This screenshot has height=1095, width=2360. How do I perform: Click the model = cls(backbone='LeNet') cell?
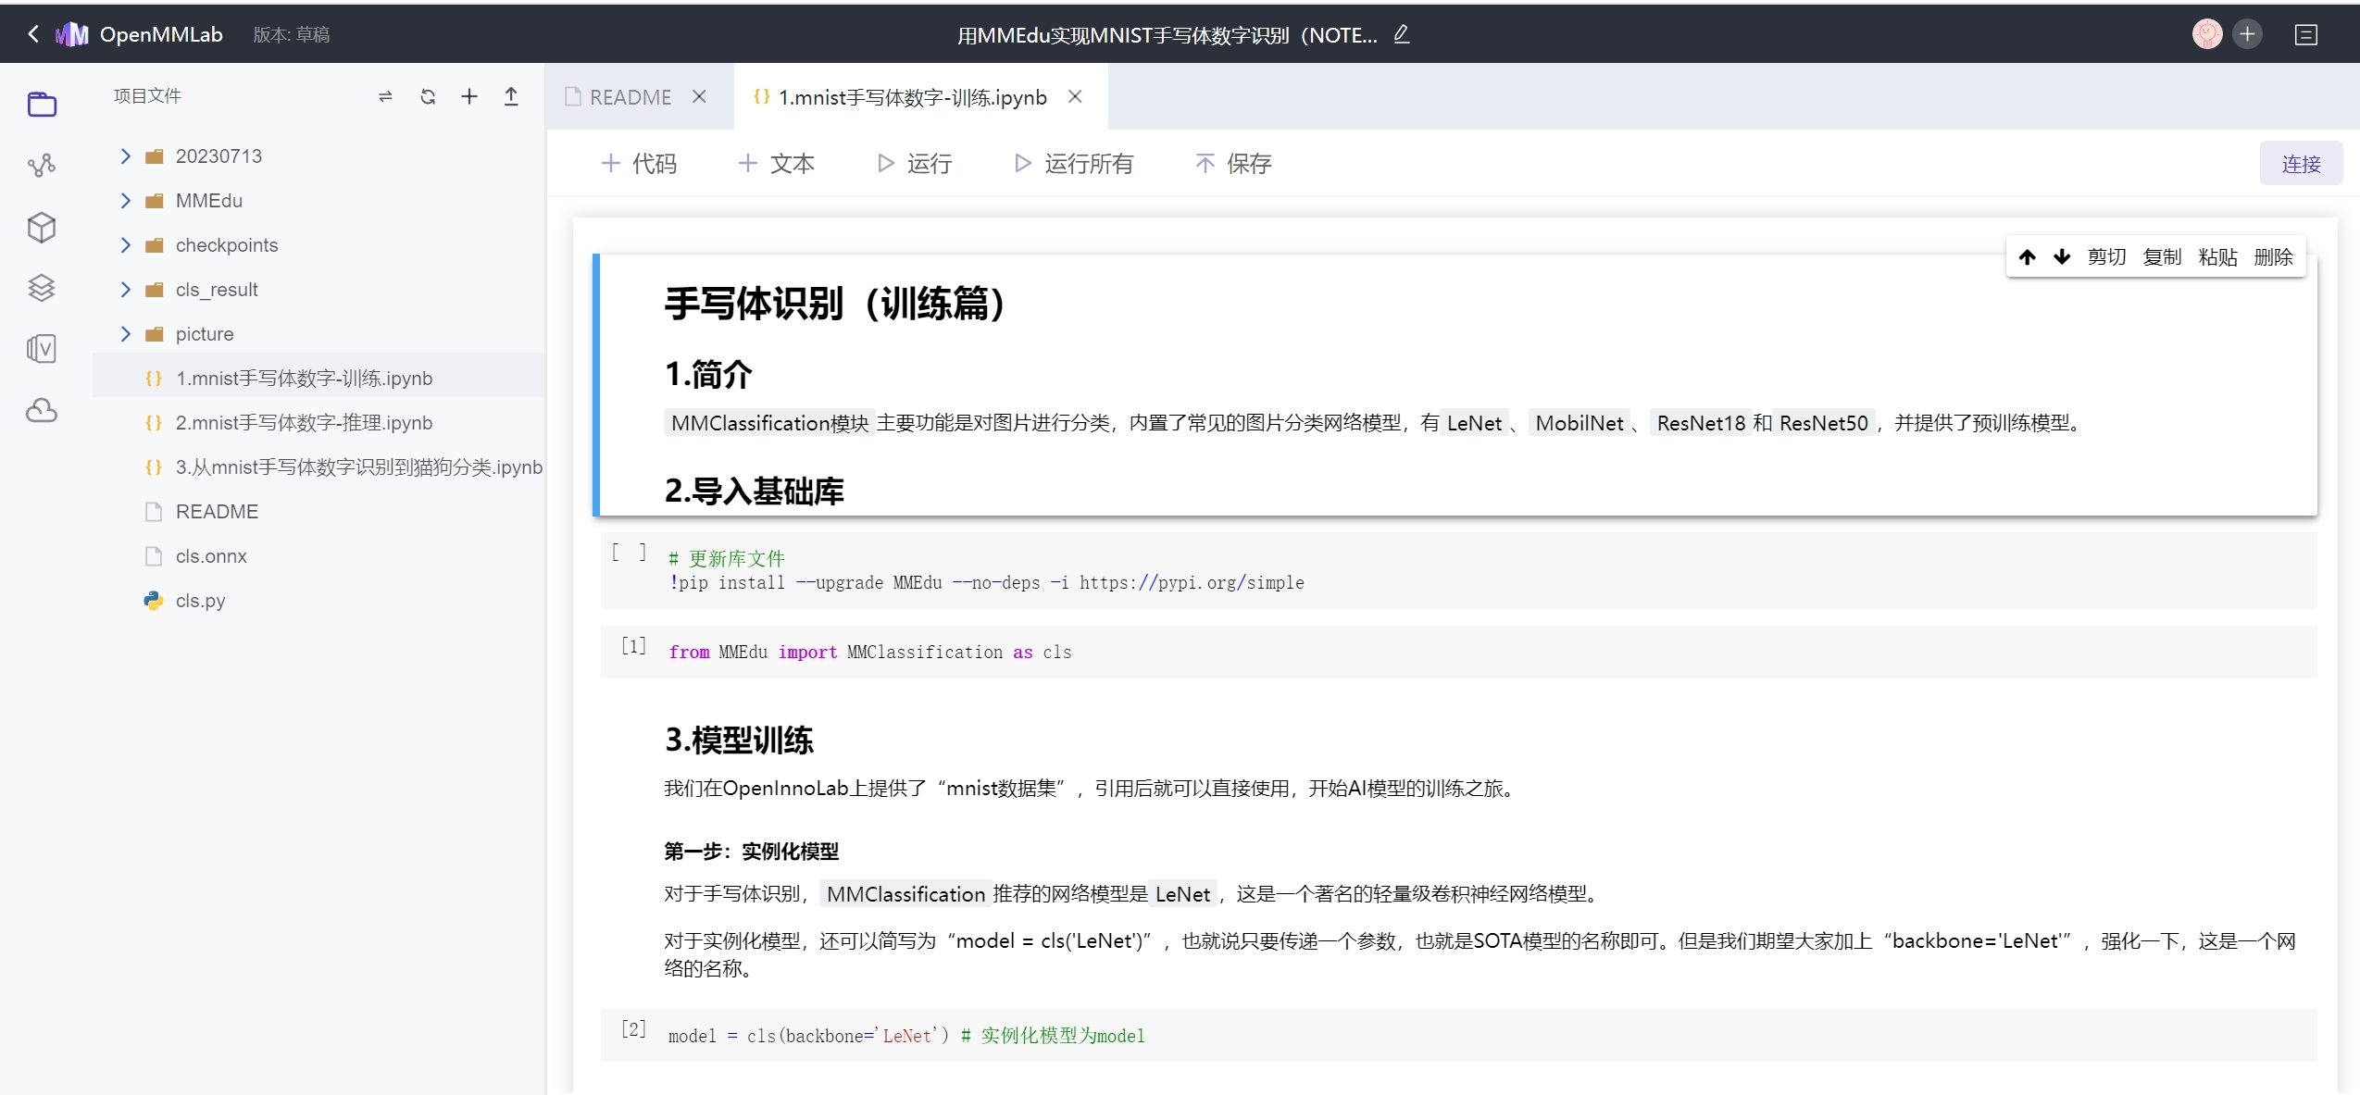click(x=1458, y=1035)
